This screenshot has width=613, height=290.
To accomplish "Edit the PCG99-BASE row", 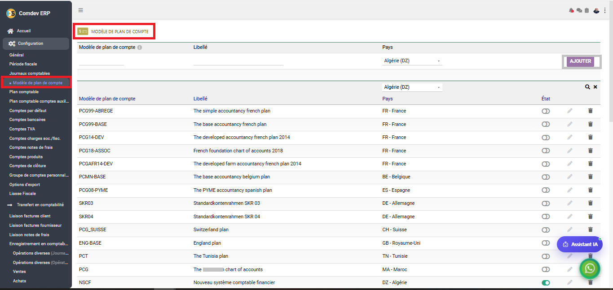I will click(x=569, y=124).
